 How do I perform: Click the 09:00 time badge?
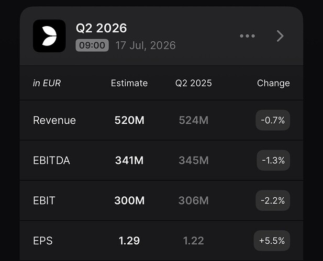[x=92, y=45]
